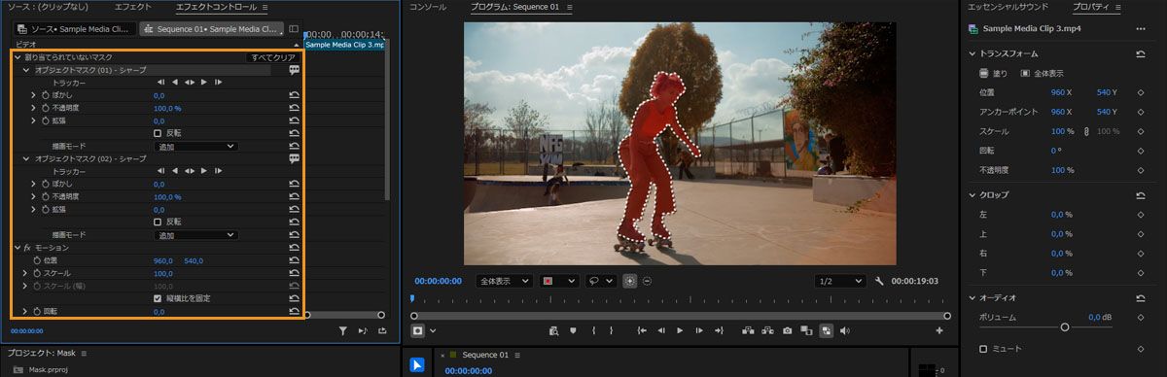The image size is (1167, 377).
Task: Open the lasso mask tool dropdown
Action: click(x=600, y=281)
